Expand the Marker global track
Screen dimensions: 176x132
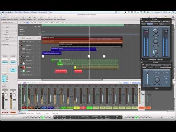pyautogui.click(x=19, y=29)
